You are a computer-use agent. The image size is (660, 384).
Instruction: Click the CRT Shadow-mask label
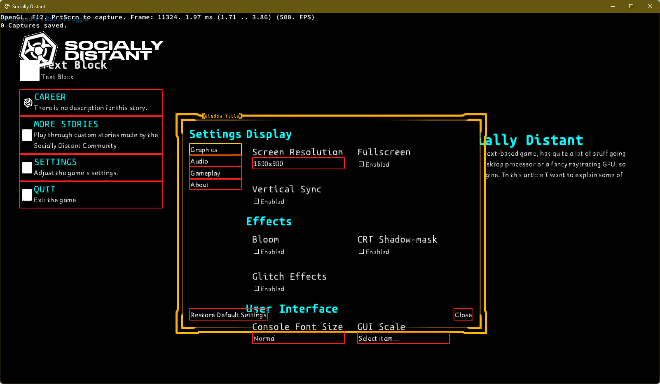coord(397,239)
